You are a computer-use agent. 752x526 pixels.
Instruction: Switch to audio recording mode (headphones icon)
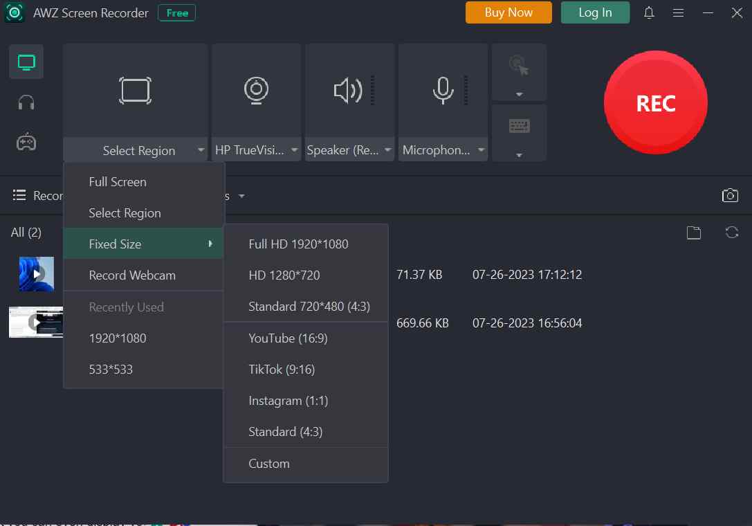tap(26, 102)
